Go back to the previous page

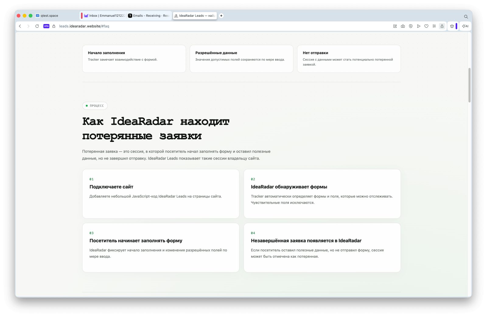click(20, 26)
